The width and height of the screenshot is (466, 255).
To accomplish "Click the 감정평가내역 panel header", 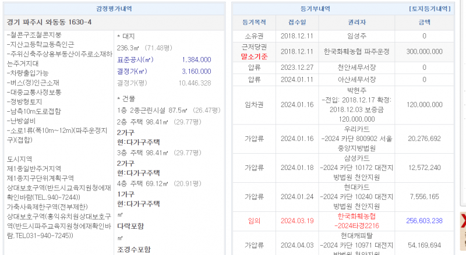I will click(x=114, y=9).
